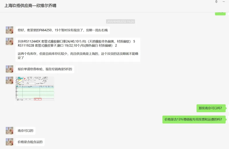
Task: Select the RS112440X rubber stopper message
Action: (x=78, y=50)
